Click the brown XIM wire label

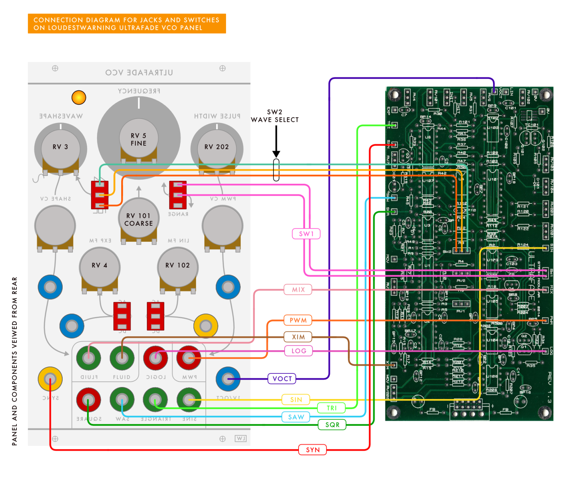(298, 337)
